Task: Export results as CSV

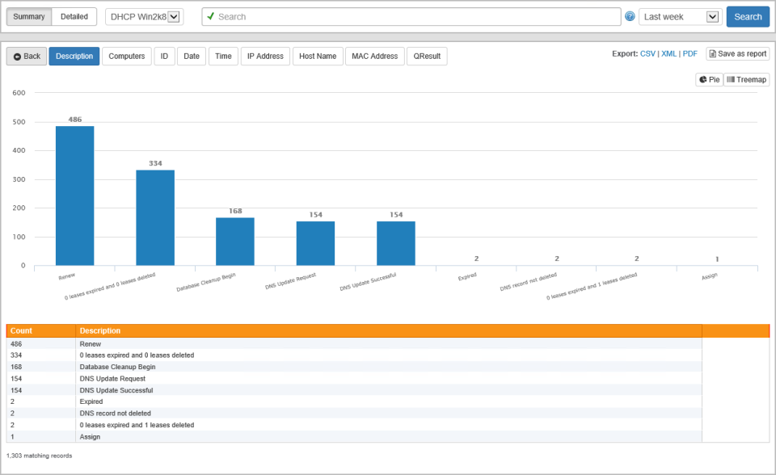Action: (x=648, y=53)
